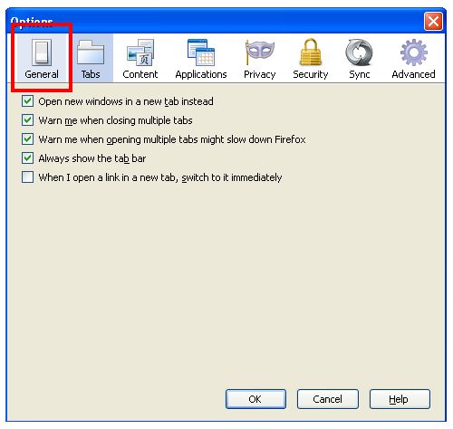Open Help from the dialog button
Screen dimensions: 453x429
coord(400,399)
